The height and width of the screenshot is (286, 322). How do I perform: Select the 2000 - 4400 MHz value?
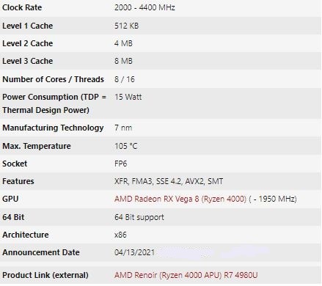pos(144,7)
